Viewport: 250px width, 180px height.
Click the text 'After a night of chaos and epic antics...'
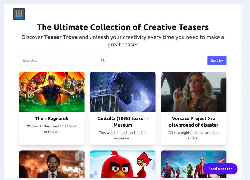coord(194,135)
